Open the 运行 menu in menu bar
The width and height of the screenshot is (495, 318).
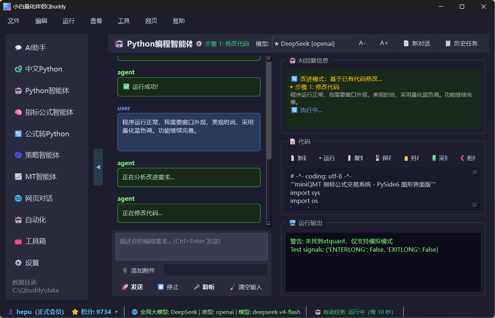69,21
